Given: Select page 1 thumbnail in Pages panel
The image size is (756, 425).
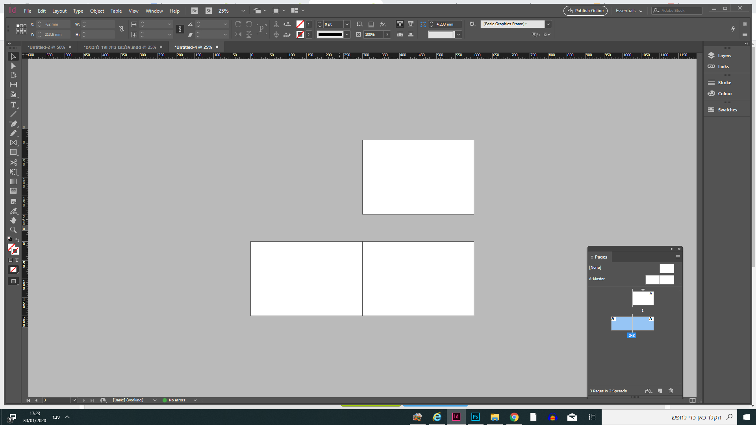Looking at the screenshot, I should (x=643, y=298).
